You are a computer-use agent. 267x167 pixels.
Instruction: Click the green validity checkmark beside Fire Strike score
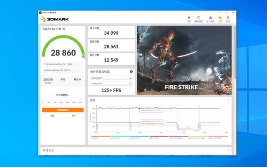click(x=64, y=29)
